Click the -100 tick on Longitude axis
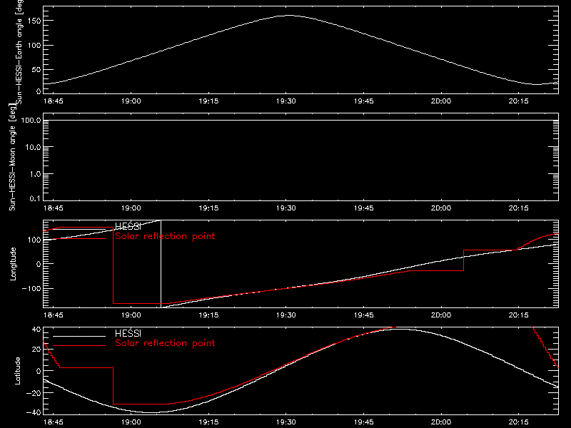Viewport: 571px width, 428px height. pos(31,288)
